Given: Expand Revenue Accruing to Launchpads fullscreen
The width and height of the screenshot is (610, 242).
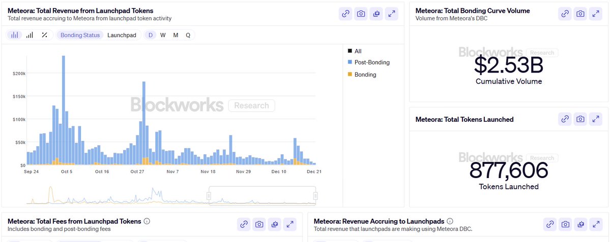Looking at the screenshot, I should pyautogui.click(x=596, y=224).
